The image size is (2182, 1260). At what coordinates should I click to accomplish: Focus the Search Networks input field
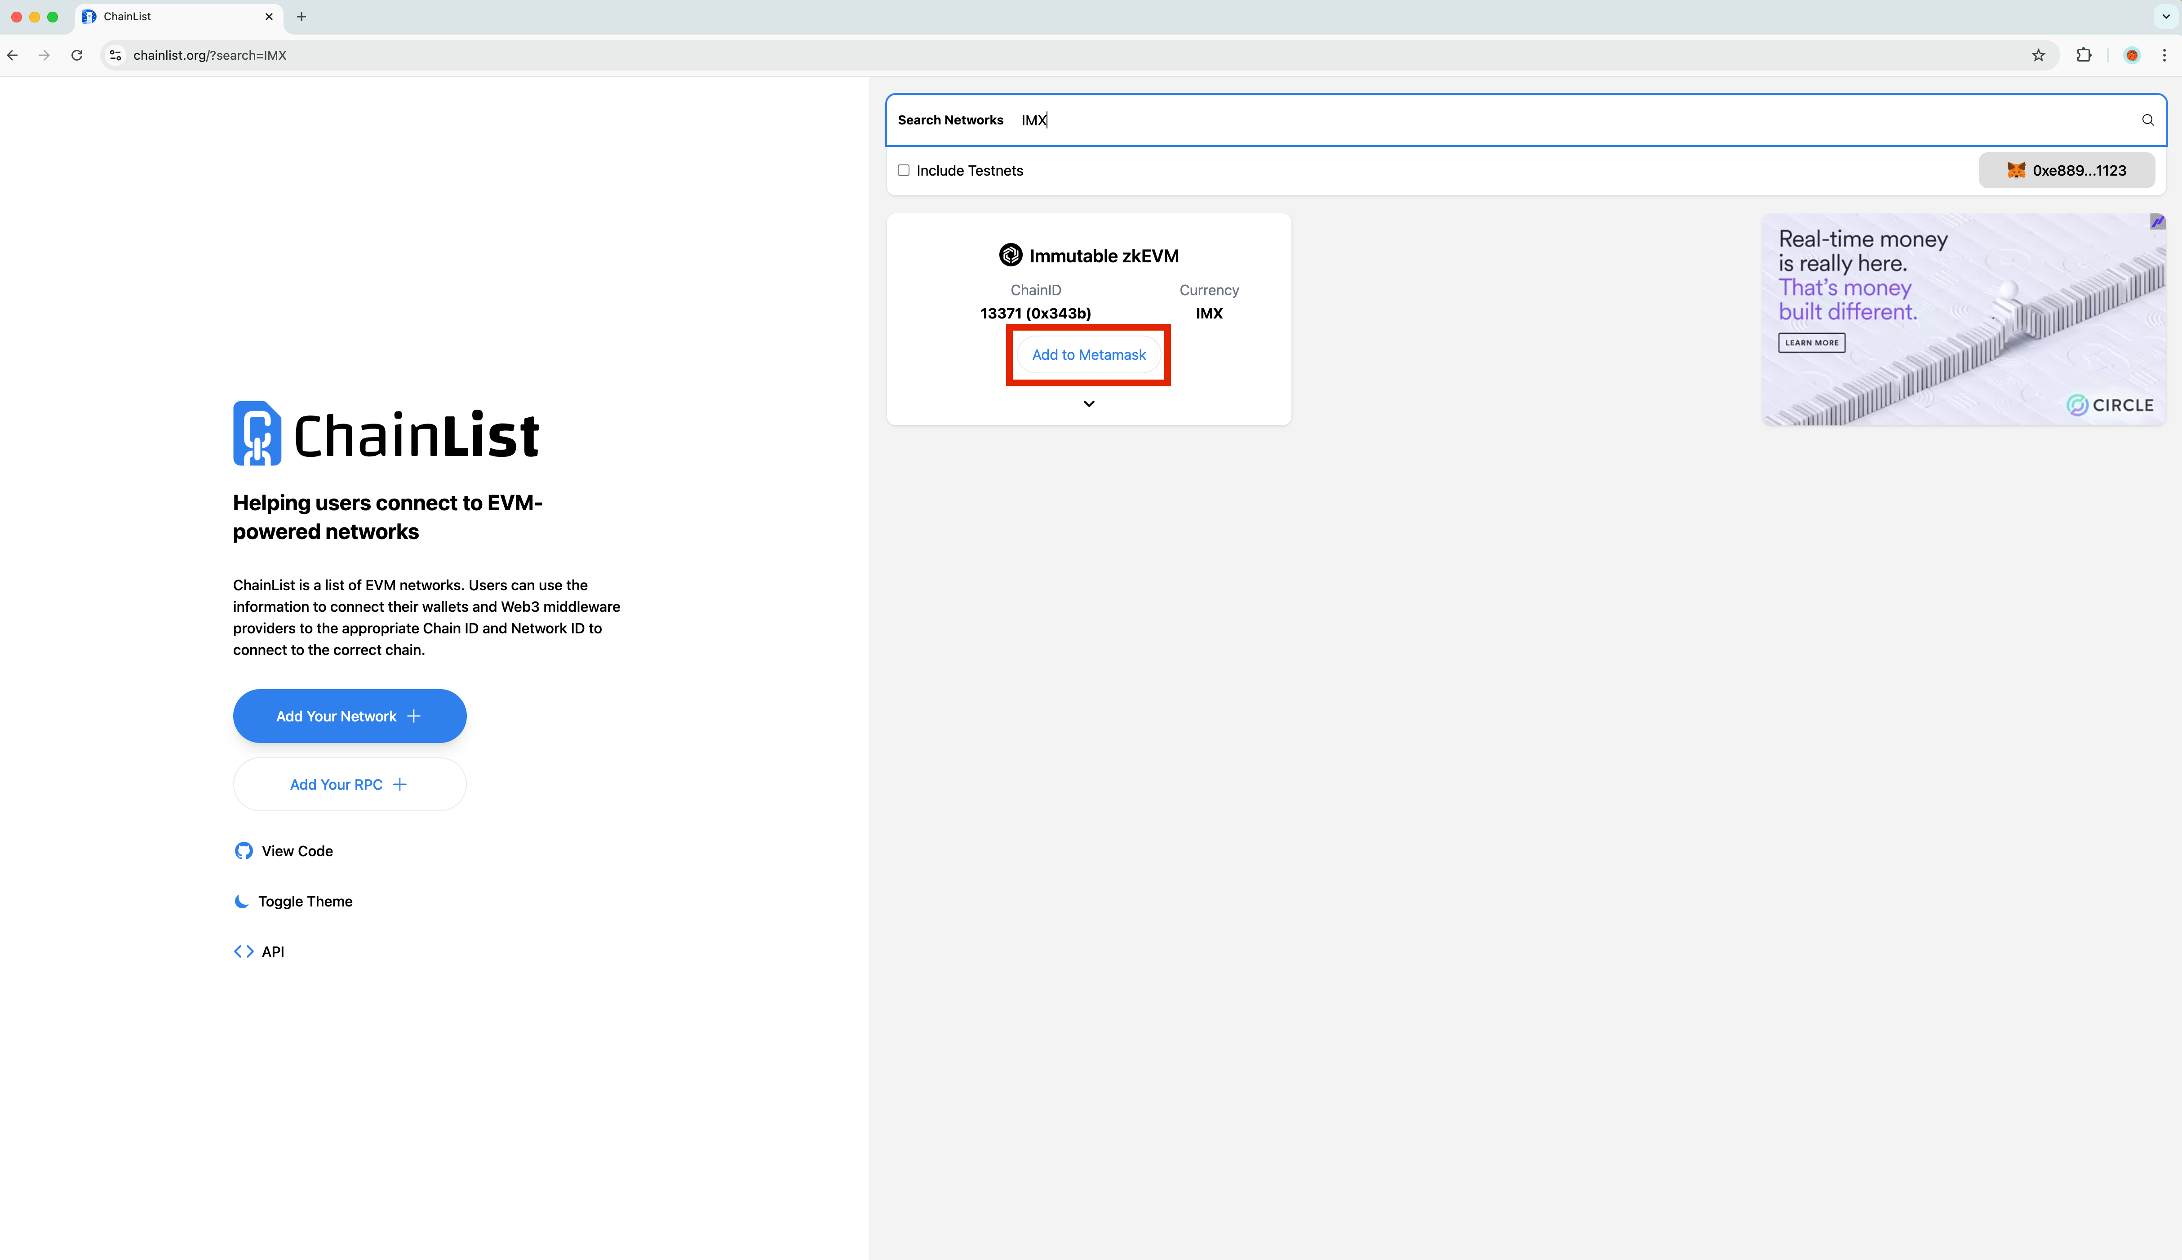coord(1526,120)
